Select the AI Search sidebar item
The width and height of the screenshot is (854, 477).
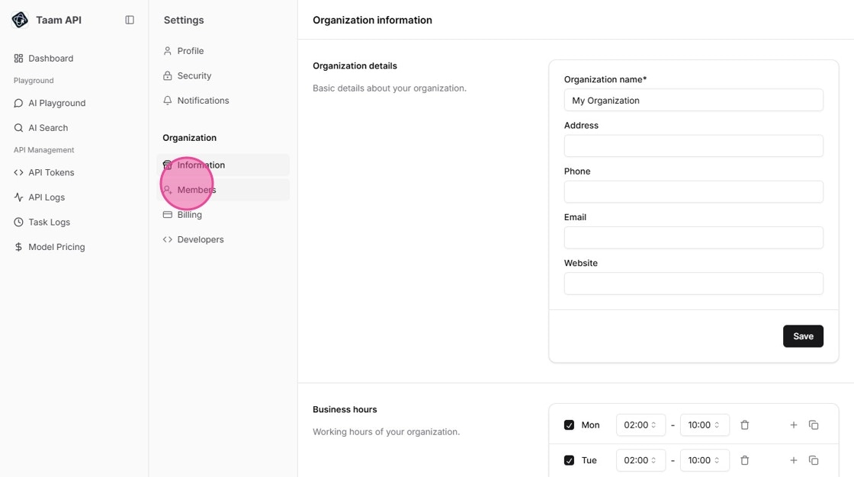(48, 127)
